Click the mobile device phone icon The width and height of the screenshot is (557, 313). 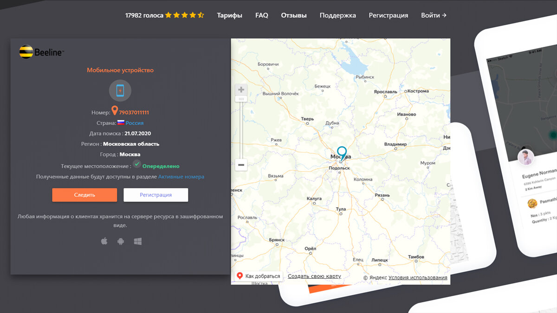(x=120, y=90)
